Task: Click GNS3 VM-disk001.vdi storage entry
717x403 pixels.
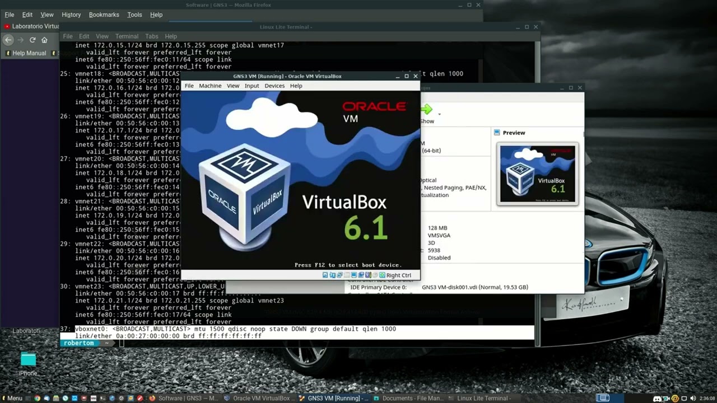Action: pyautogui.click(x=475, y=287)
